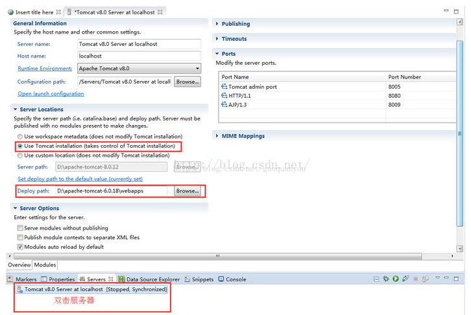Click the AJP/1.3 port row icon
Screen dimensions: 471x315
tap(224, 104)
